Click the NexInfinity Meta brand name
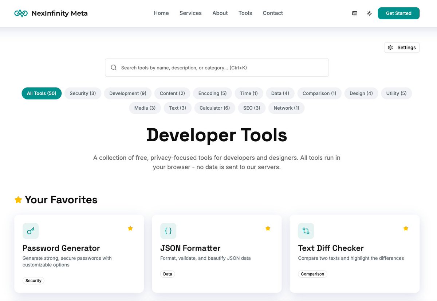Viewport: 437px width, 301px height. (x=60, y=13)
